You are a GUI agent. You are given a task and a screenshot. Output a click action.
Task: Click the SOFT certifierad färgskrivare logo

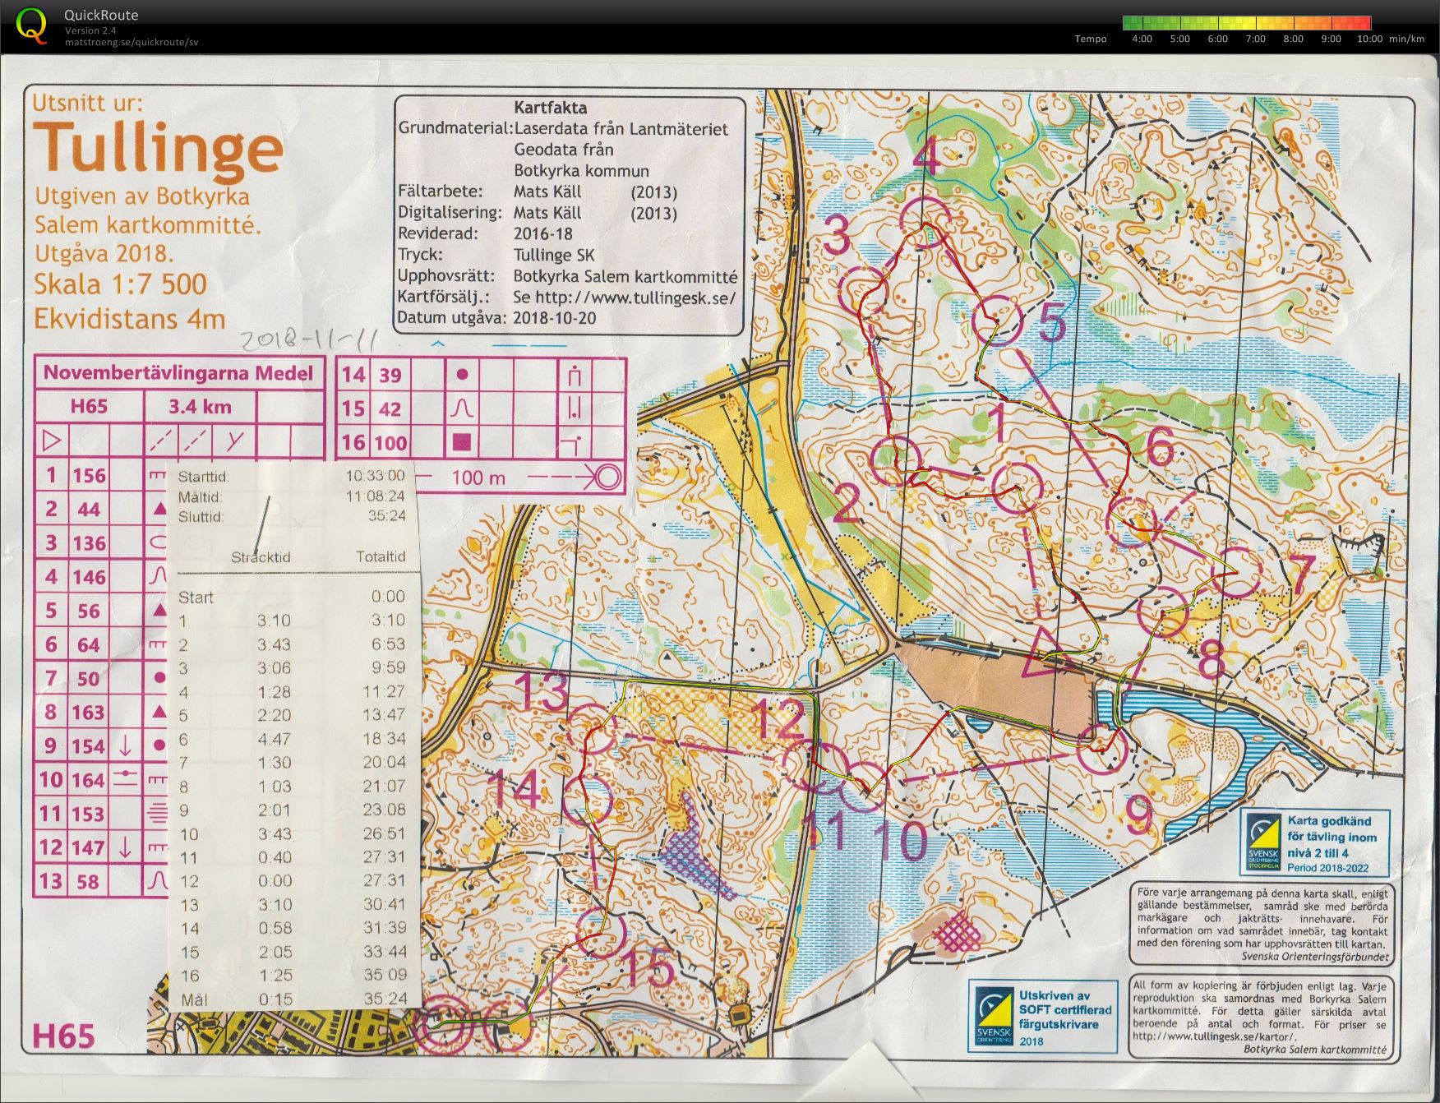tap(995, 1015)
